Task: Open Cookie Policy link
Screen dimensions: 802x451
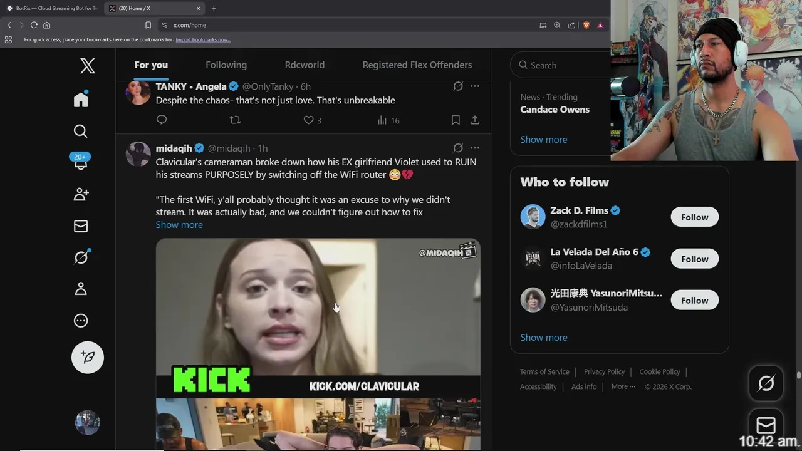Action: (659, 371)
